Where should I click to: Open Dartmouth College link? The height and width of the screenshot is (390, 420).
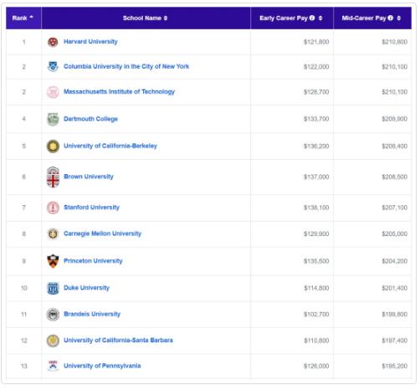90,119
